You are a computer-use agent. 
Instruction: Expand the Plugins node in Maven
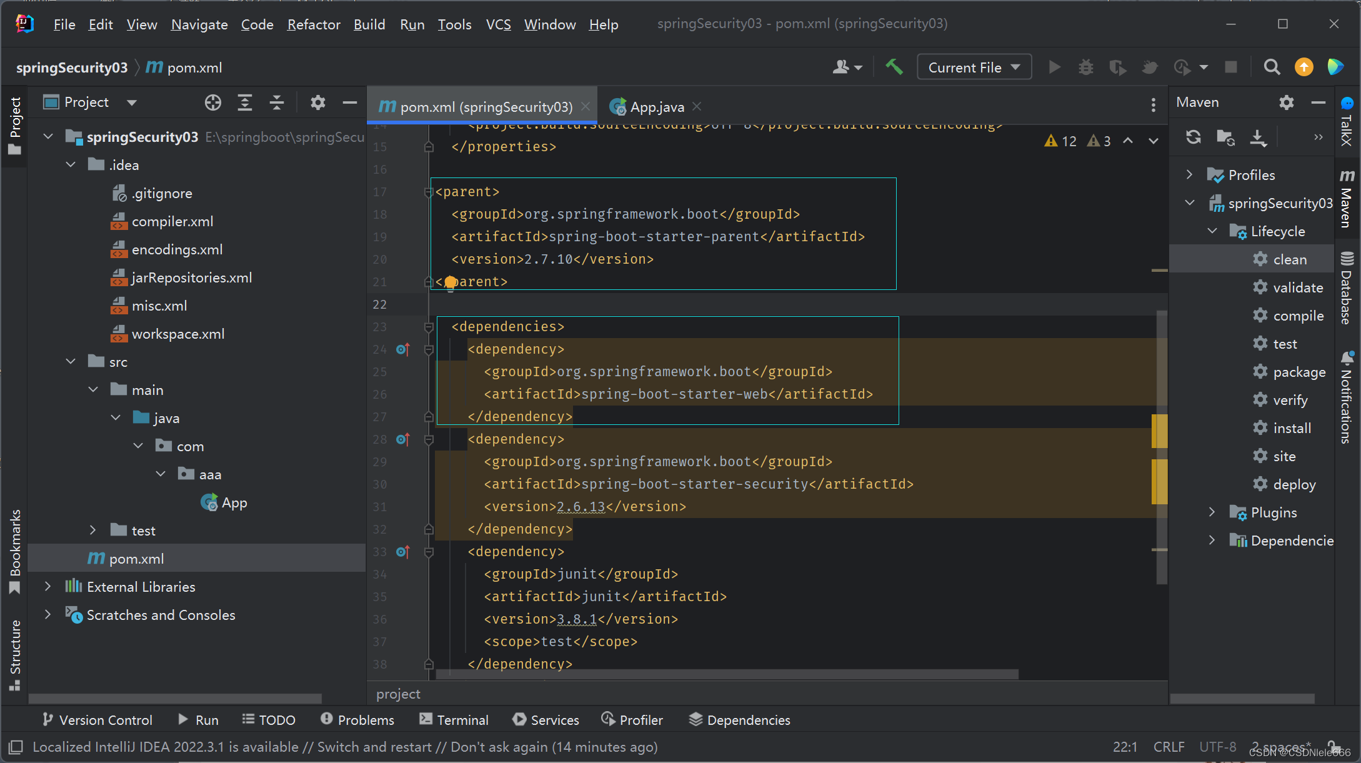click(x=1212, y=512)
